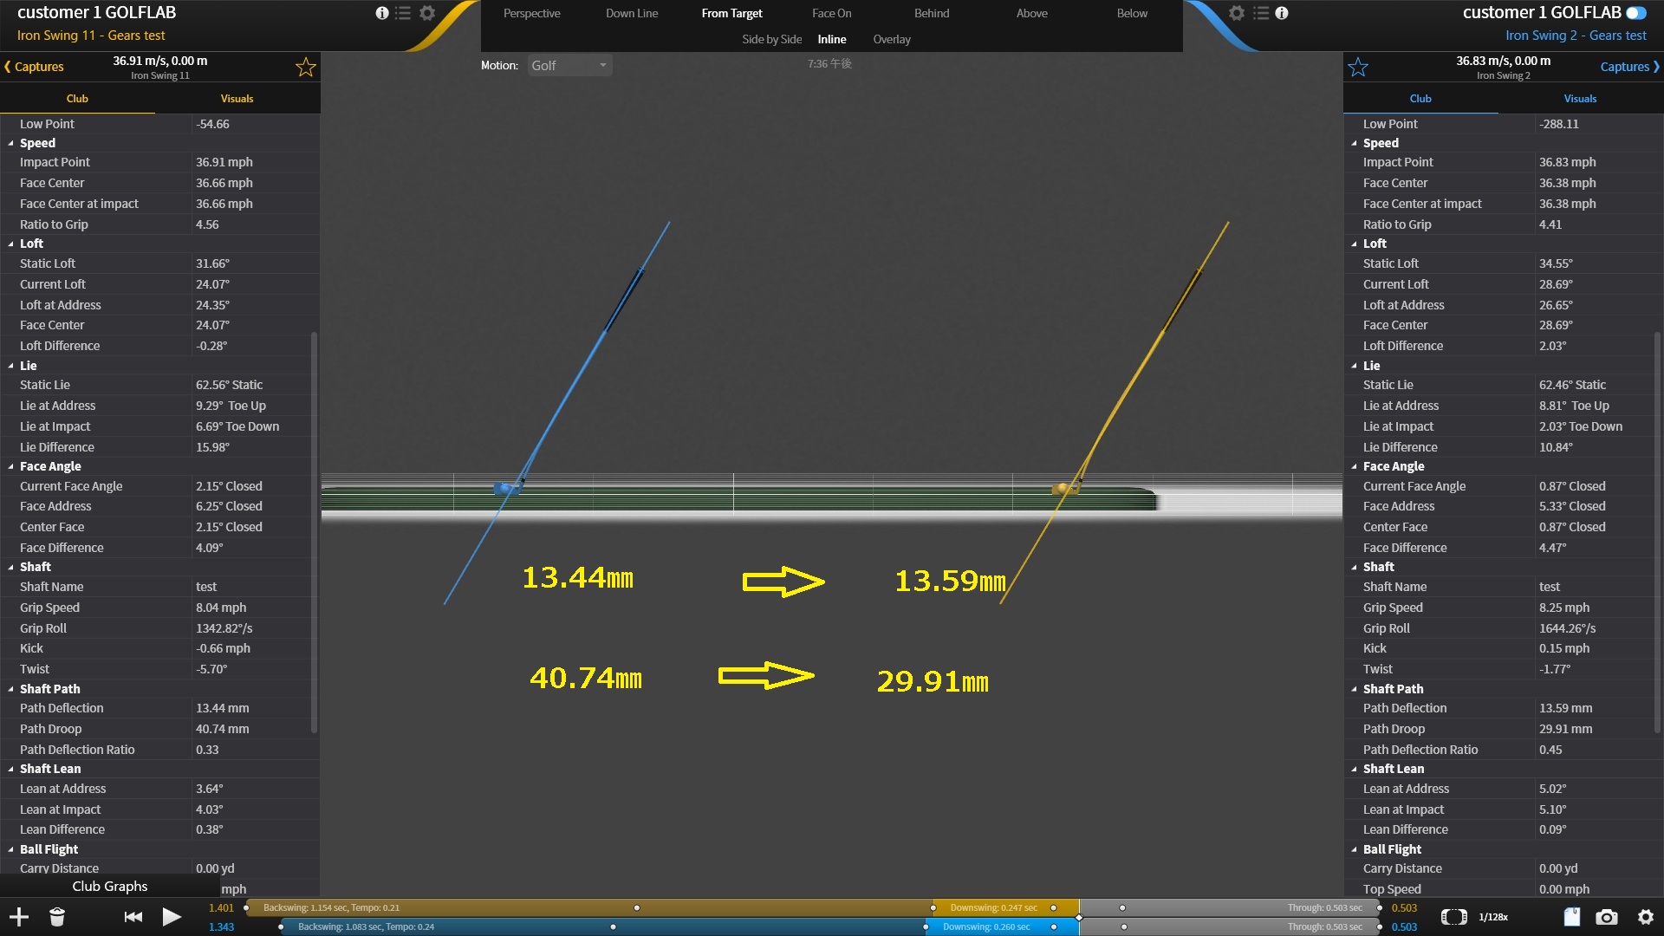Collapse the left Shaft Path section
The width and height of the screenshot is (1664, 936).
point(11,690)
